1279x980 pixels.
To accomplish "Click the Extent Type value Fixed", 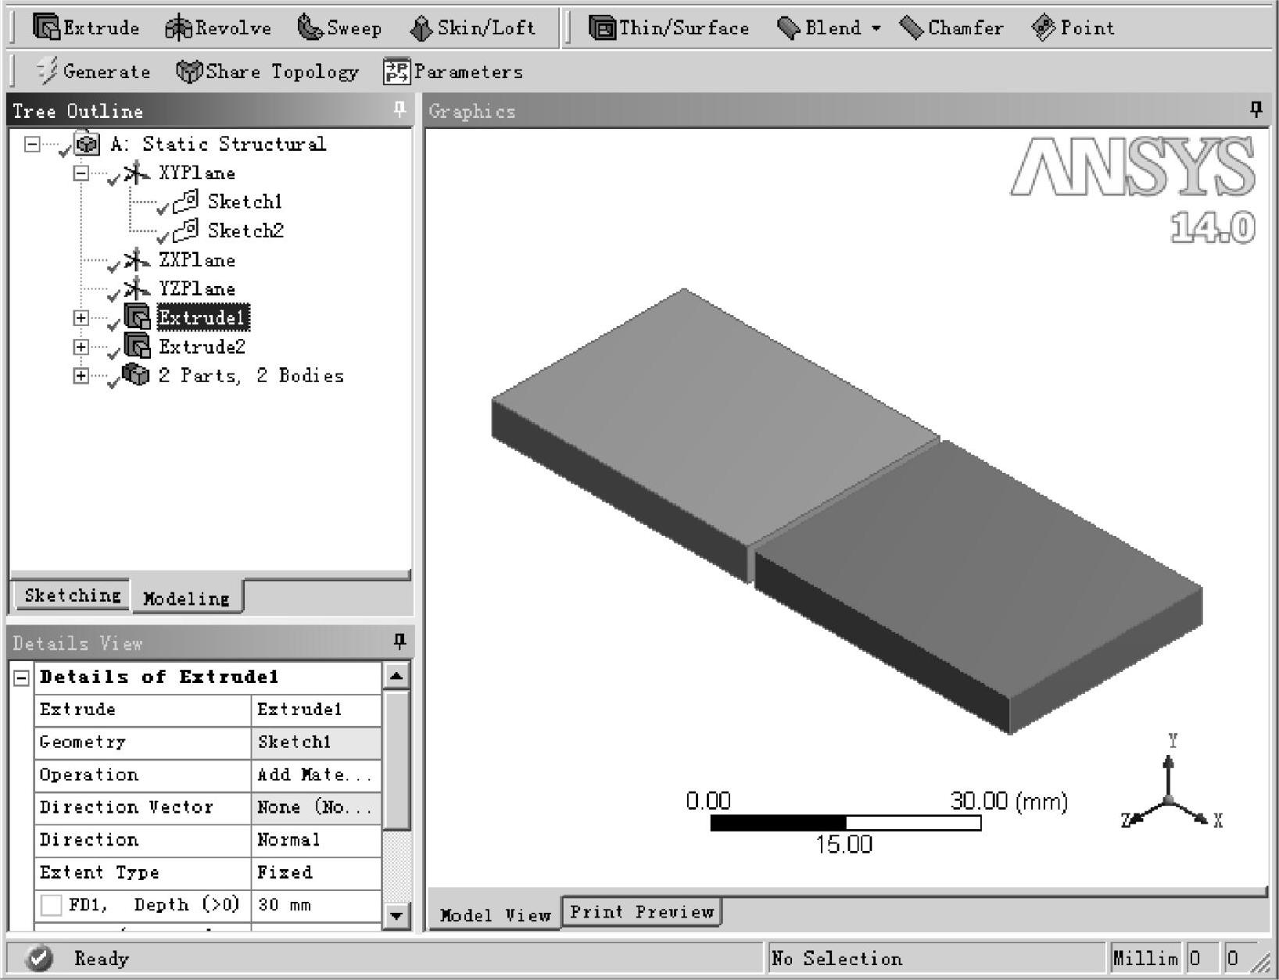I will 316,872.
